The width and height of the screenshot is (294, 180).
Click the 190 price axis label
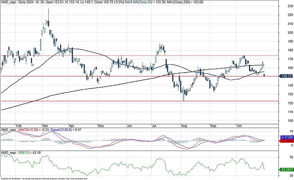coord(290,41)
